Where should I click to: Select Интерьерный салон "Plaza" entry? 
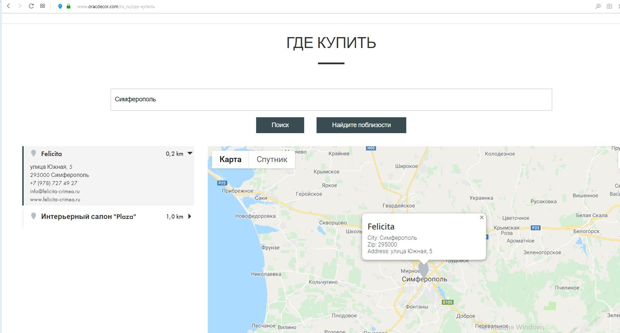coord(88,216)
